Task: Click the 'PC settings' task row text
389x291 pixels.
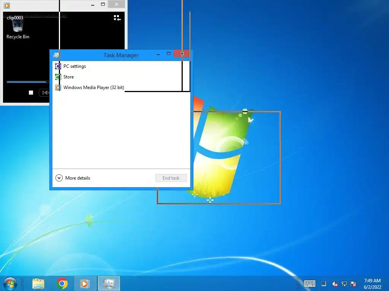Action: point(75,66)
